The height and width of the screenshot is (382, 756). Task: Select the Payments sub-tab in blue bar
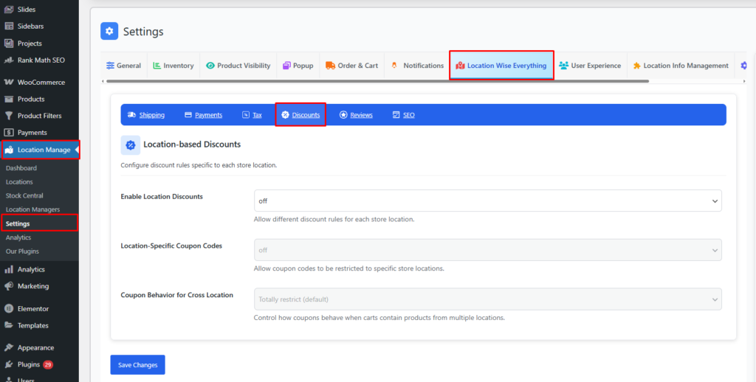pyautogui.click(x=203, y=115)
